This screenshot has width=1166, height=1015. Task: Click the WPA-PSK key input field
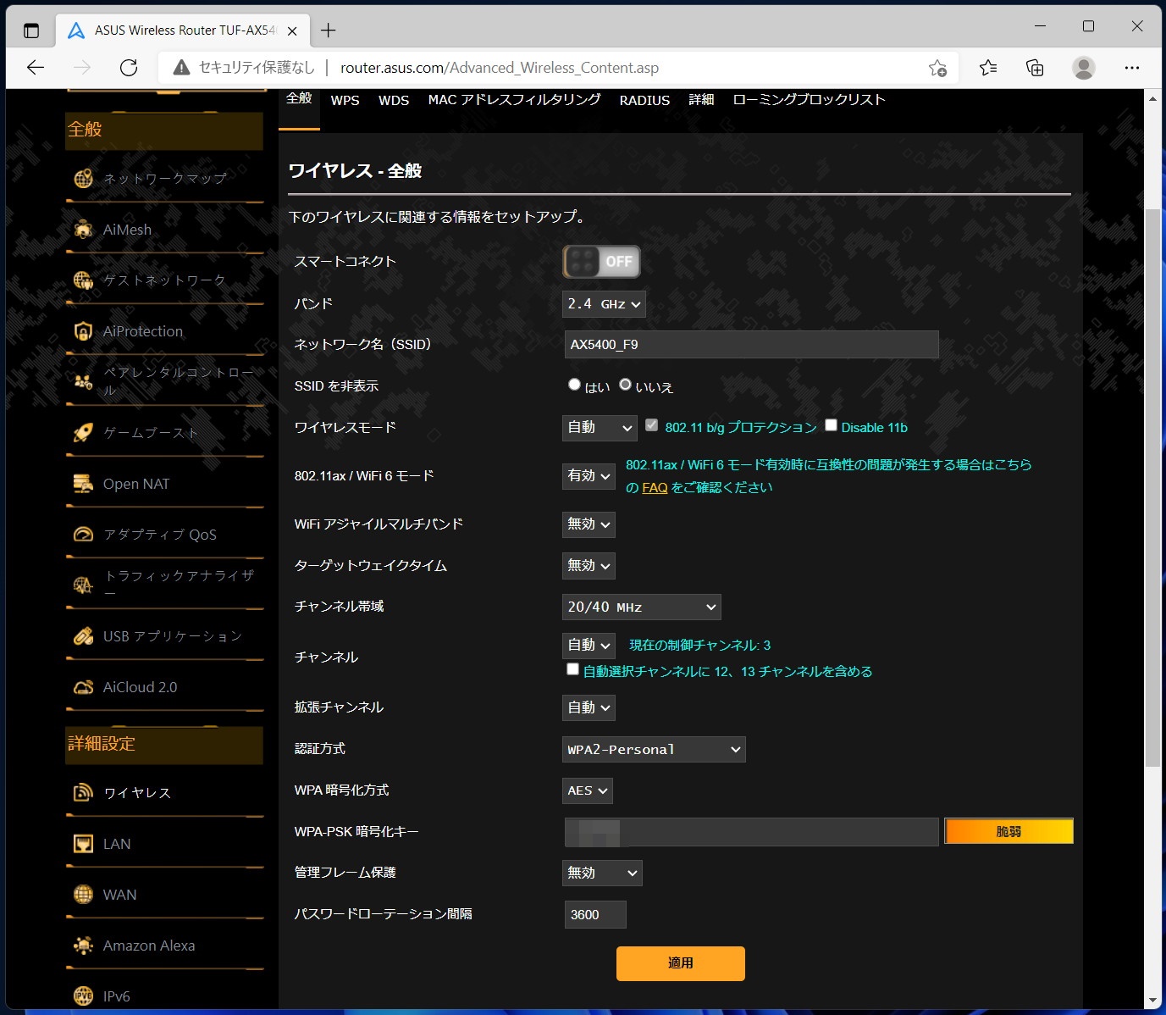click(752, 832)
